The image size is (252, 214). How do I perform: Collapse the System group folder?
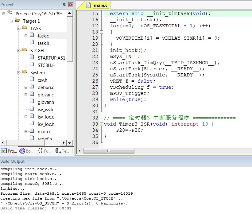(18, 73)
